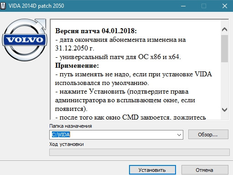Viewport: 233px width, 175px height.
Task: Click the installation progress bar
Action: pyautogui.click(x=140, y=152)
